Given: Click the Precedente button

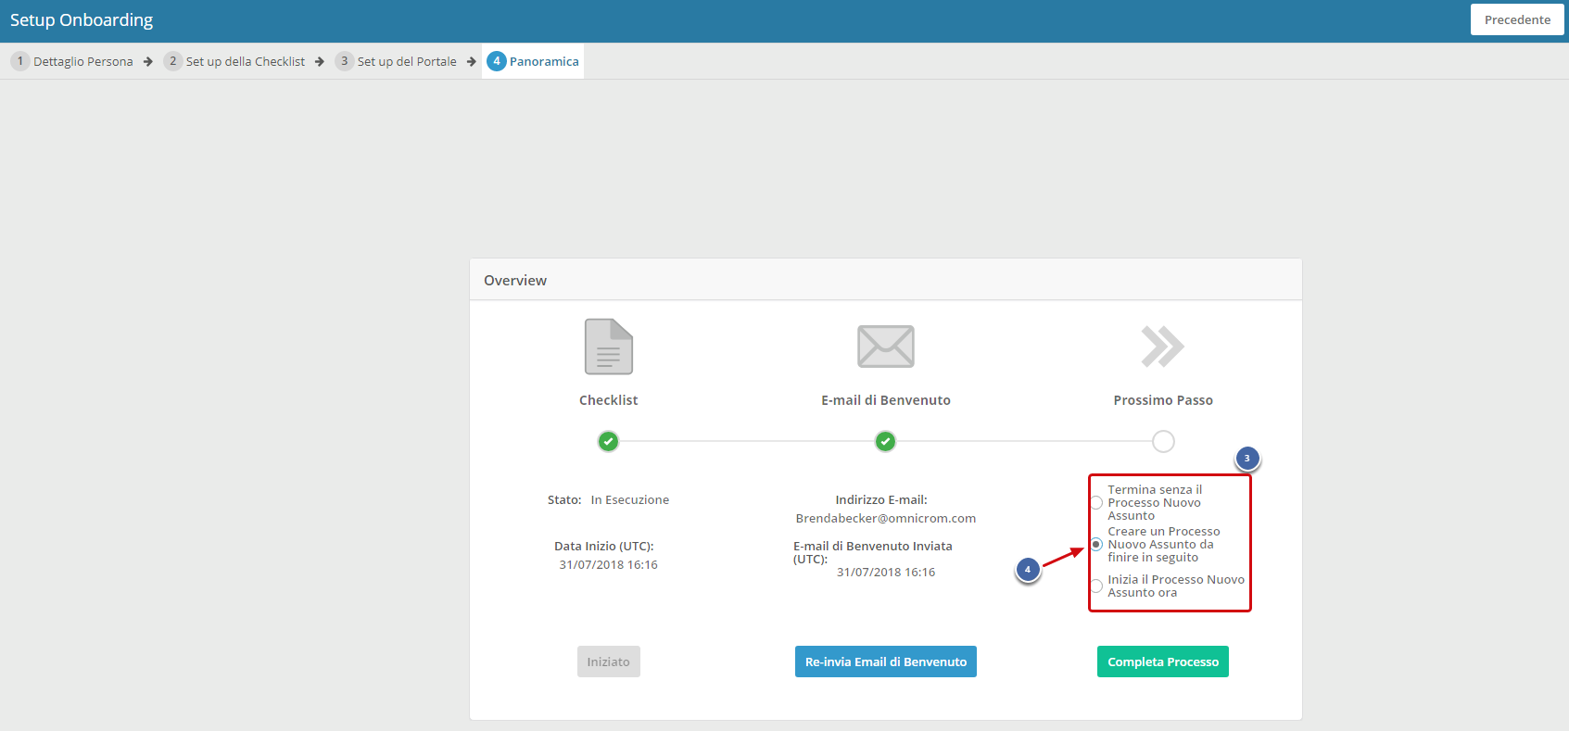Looking at the screenshot, I should pyautogui.click(x=1517, y=19).
